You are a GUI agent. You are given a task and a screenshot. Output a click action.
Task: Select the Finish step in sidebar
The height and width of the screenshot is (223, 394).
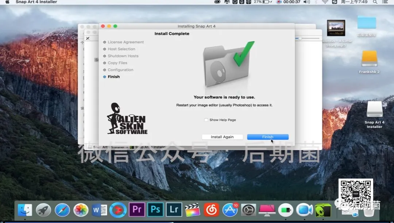tap(113, 77)
